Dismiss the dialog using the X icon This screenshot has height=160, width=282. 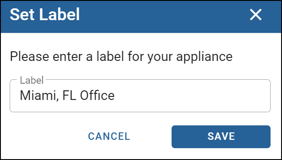coord(256,15)
